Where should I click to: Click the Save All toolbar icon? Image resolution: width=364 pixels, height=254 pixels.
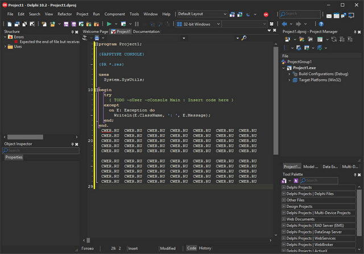[x=74, y=24]
